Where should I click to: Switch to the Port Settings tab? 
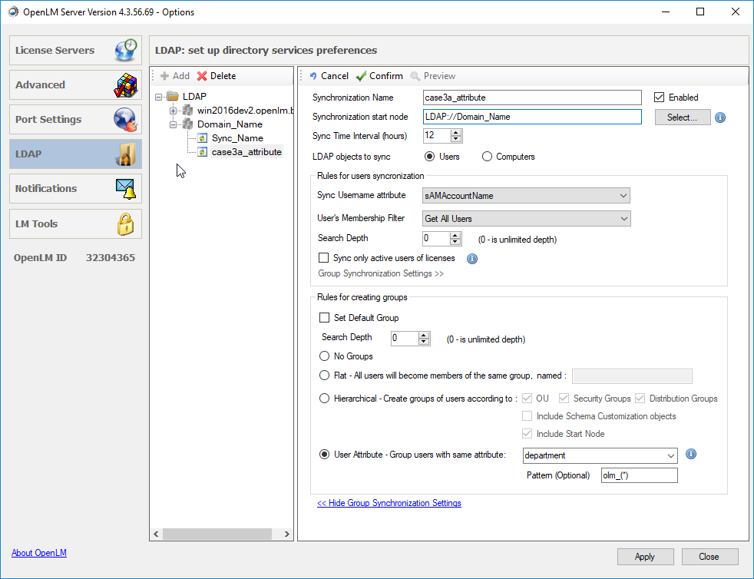point(75,120)
